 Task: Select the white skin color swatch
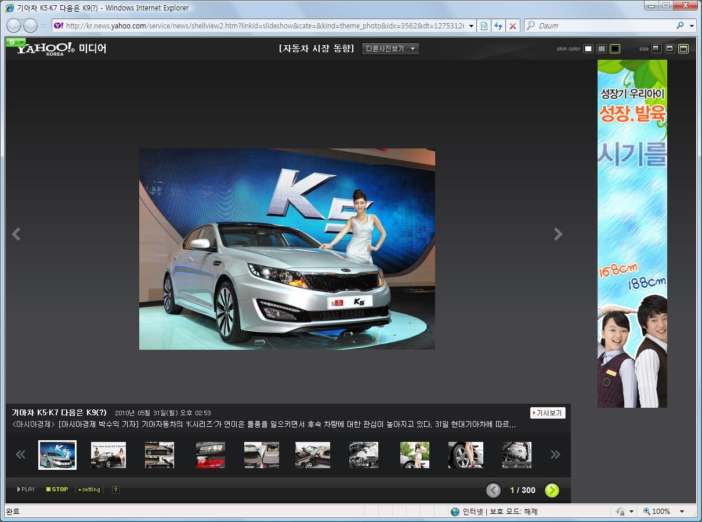(588, 49)
